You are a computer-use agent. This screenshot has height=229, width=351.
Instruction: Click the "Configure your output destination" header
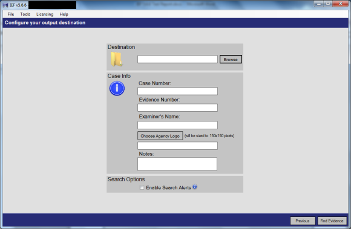[x=45, y=22]
